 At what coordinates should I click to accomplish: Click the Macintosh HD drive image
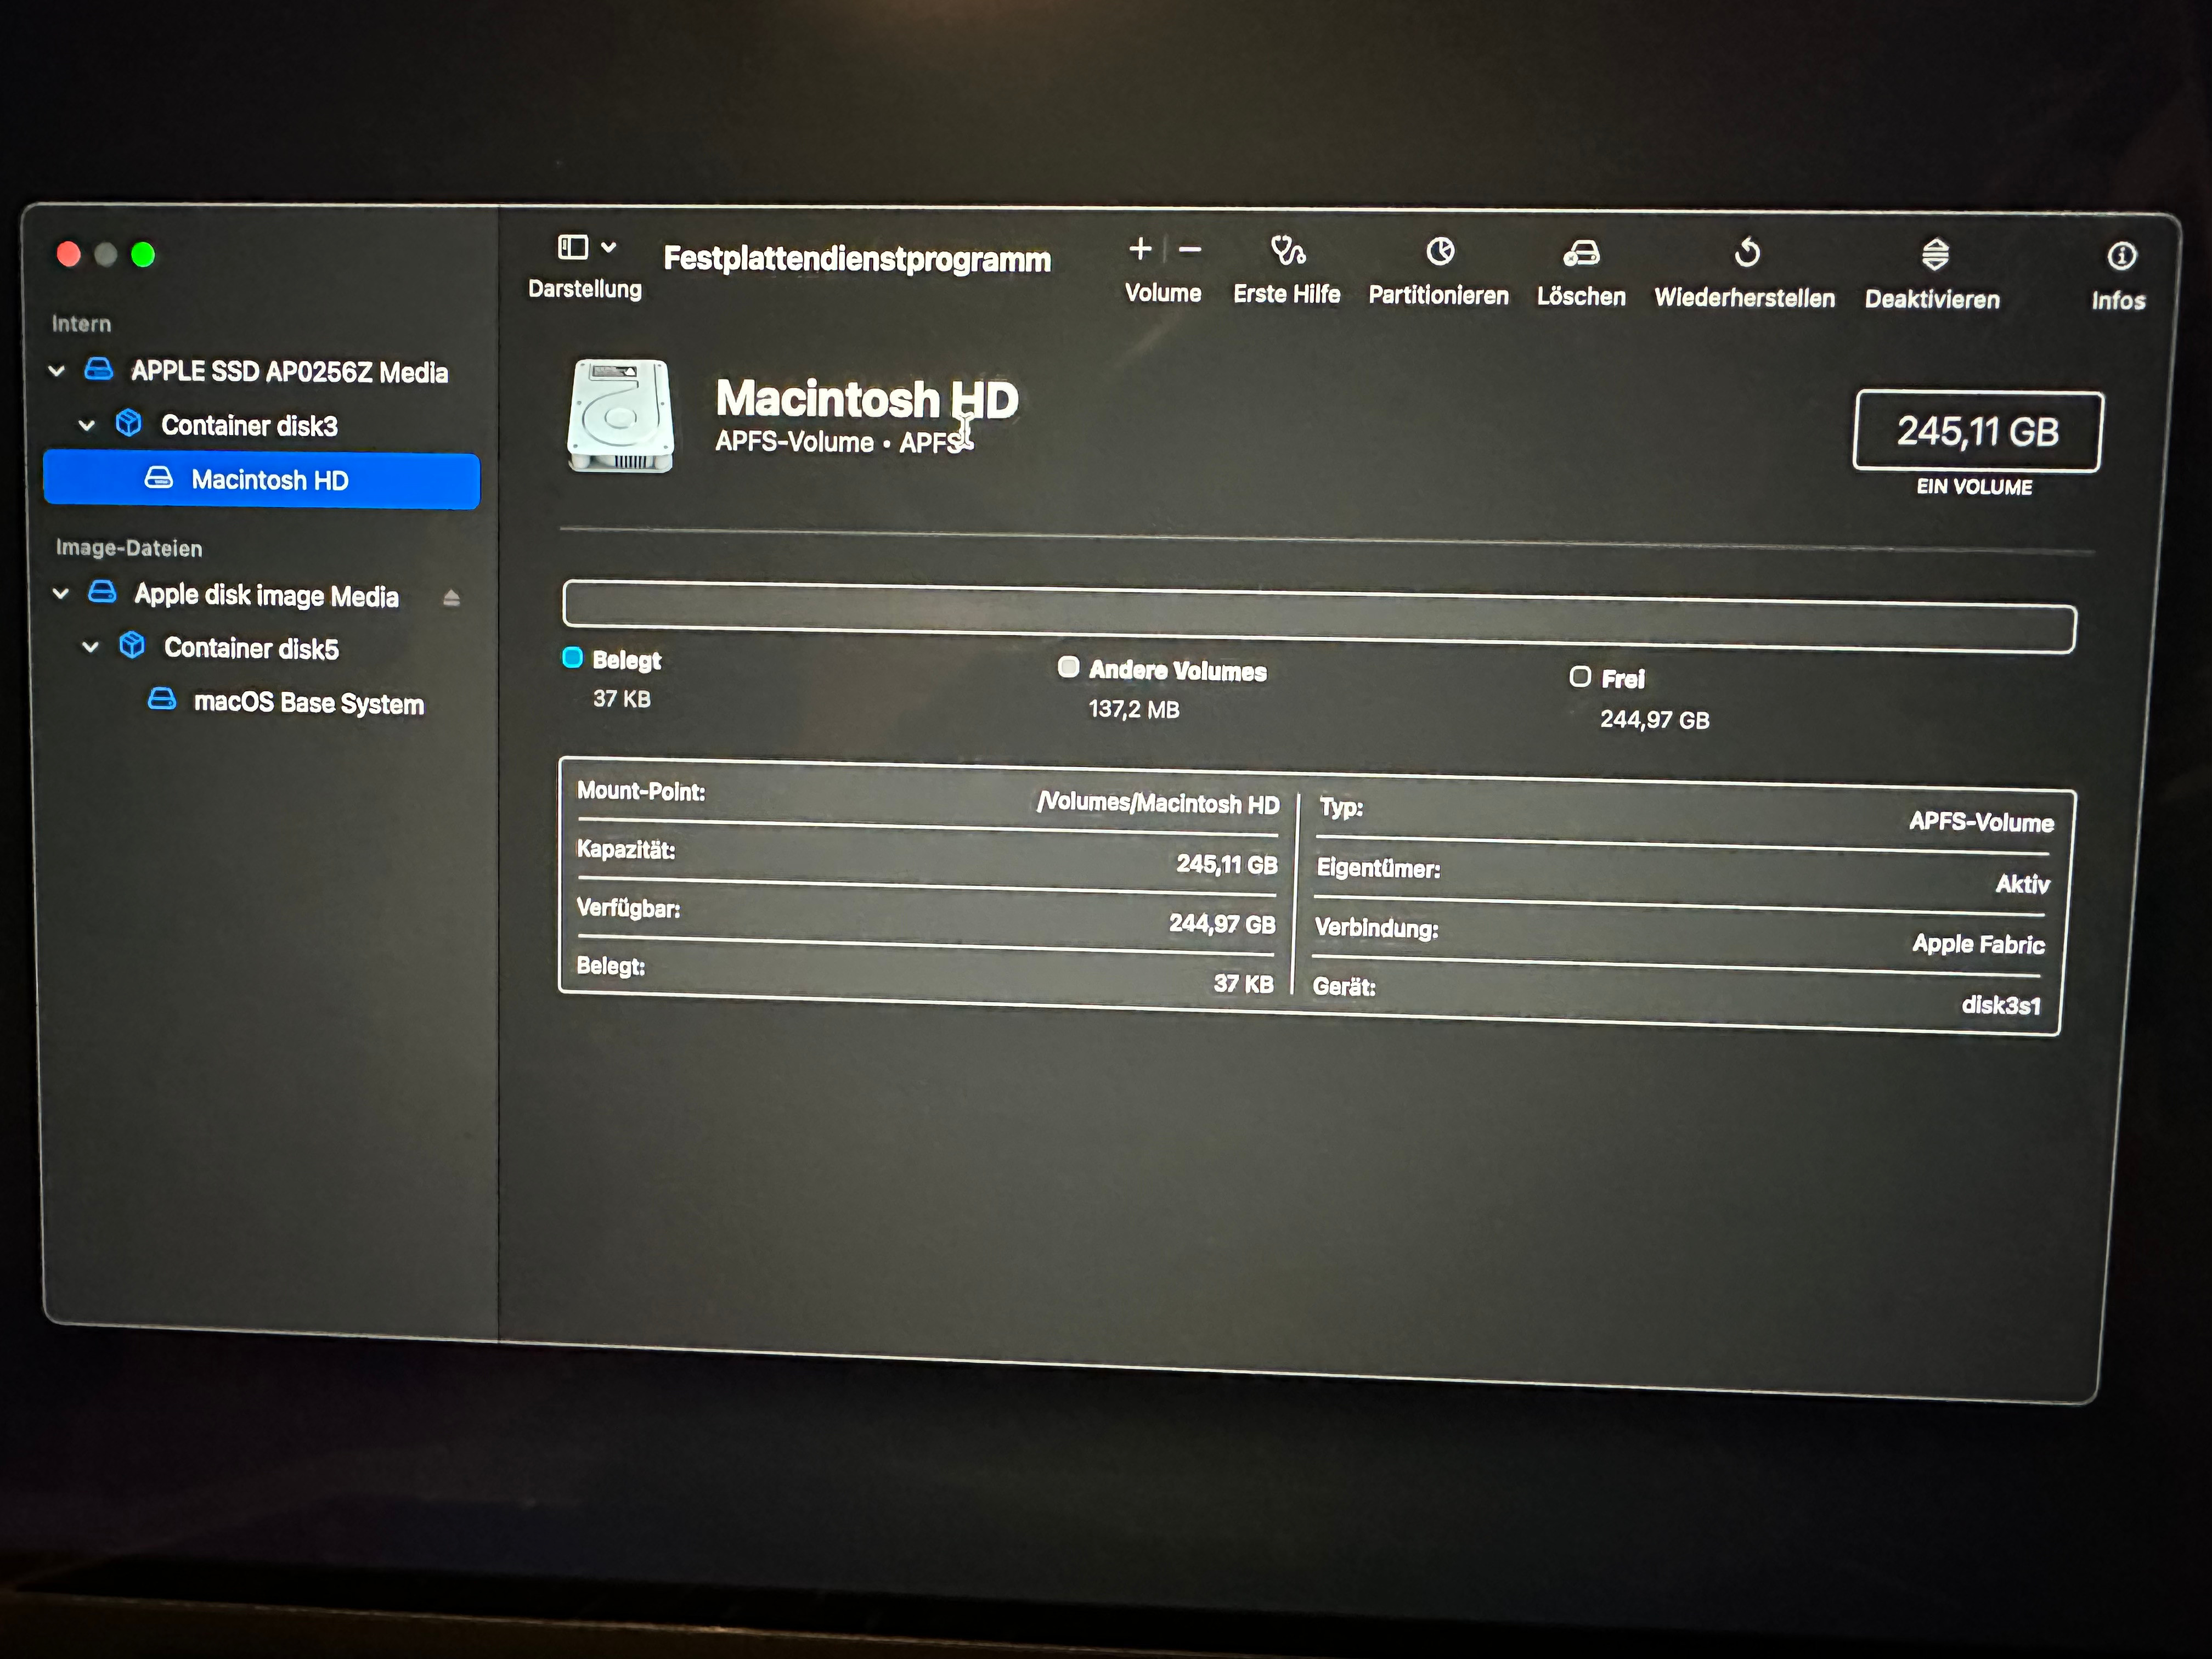click(x=620, y=415)
